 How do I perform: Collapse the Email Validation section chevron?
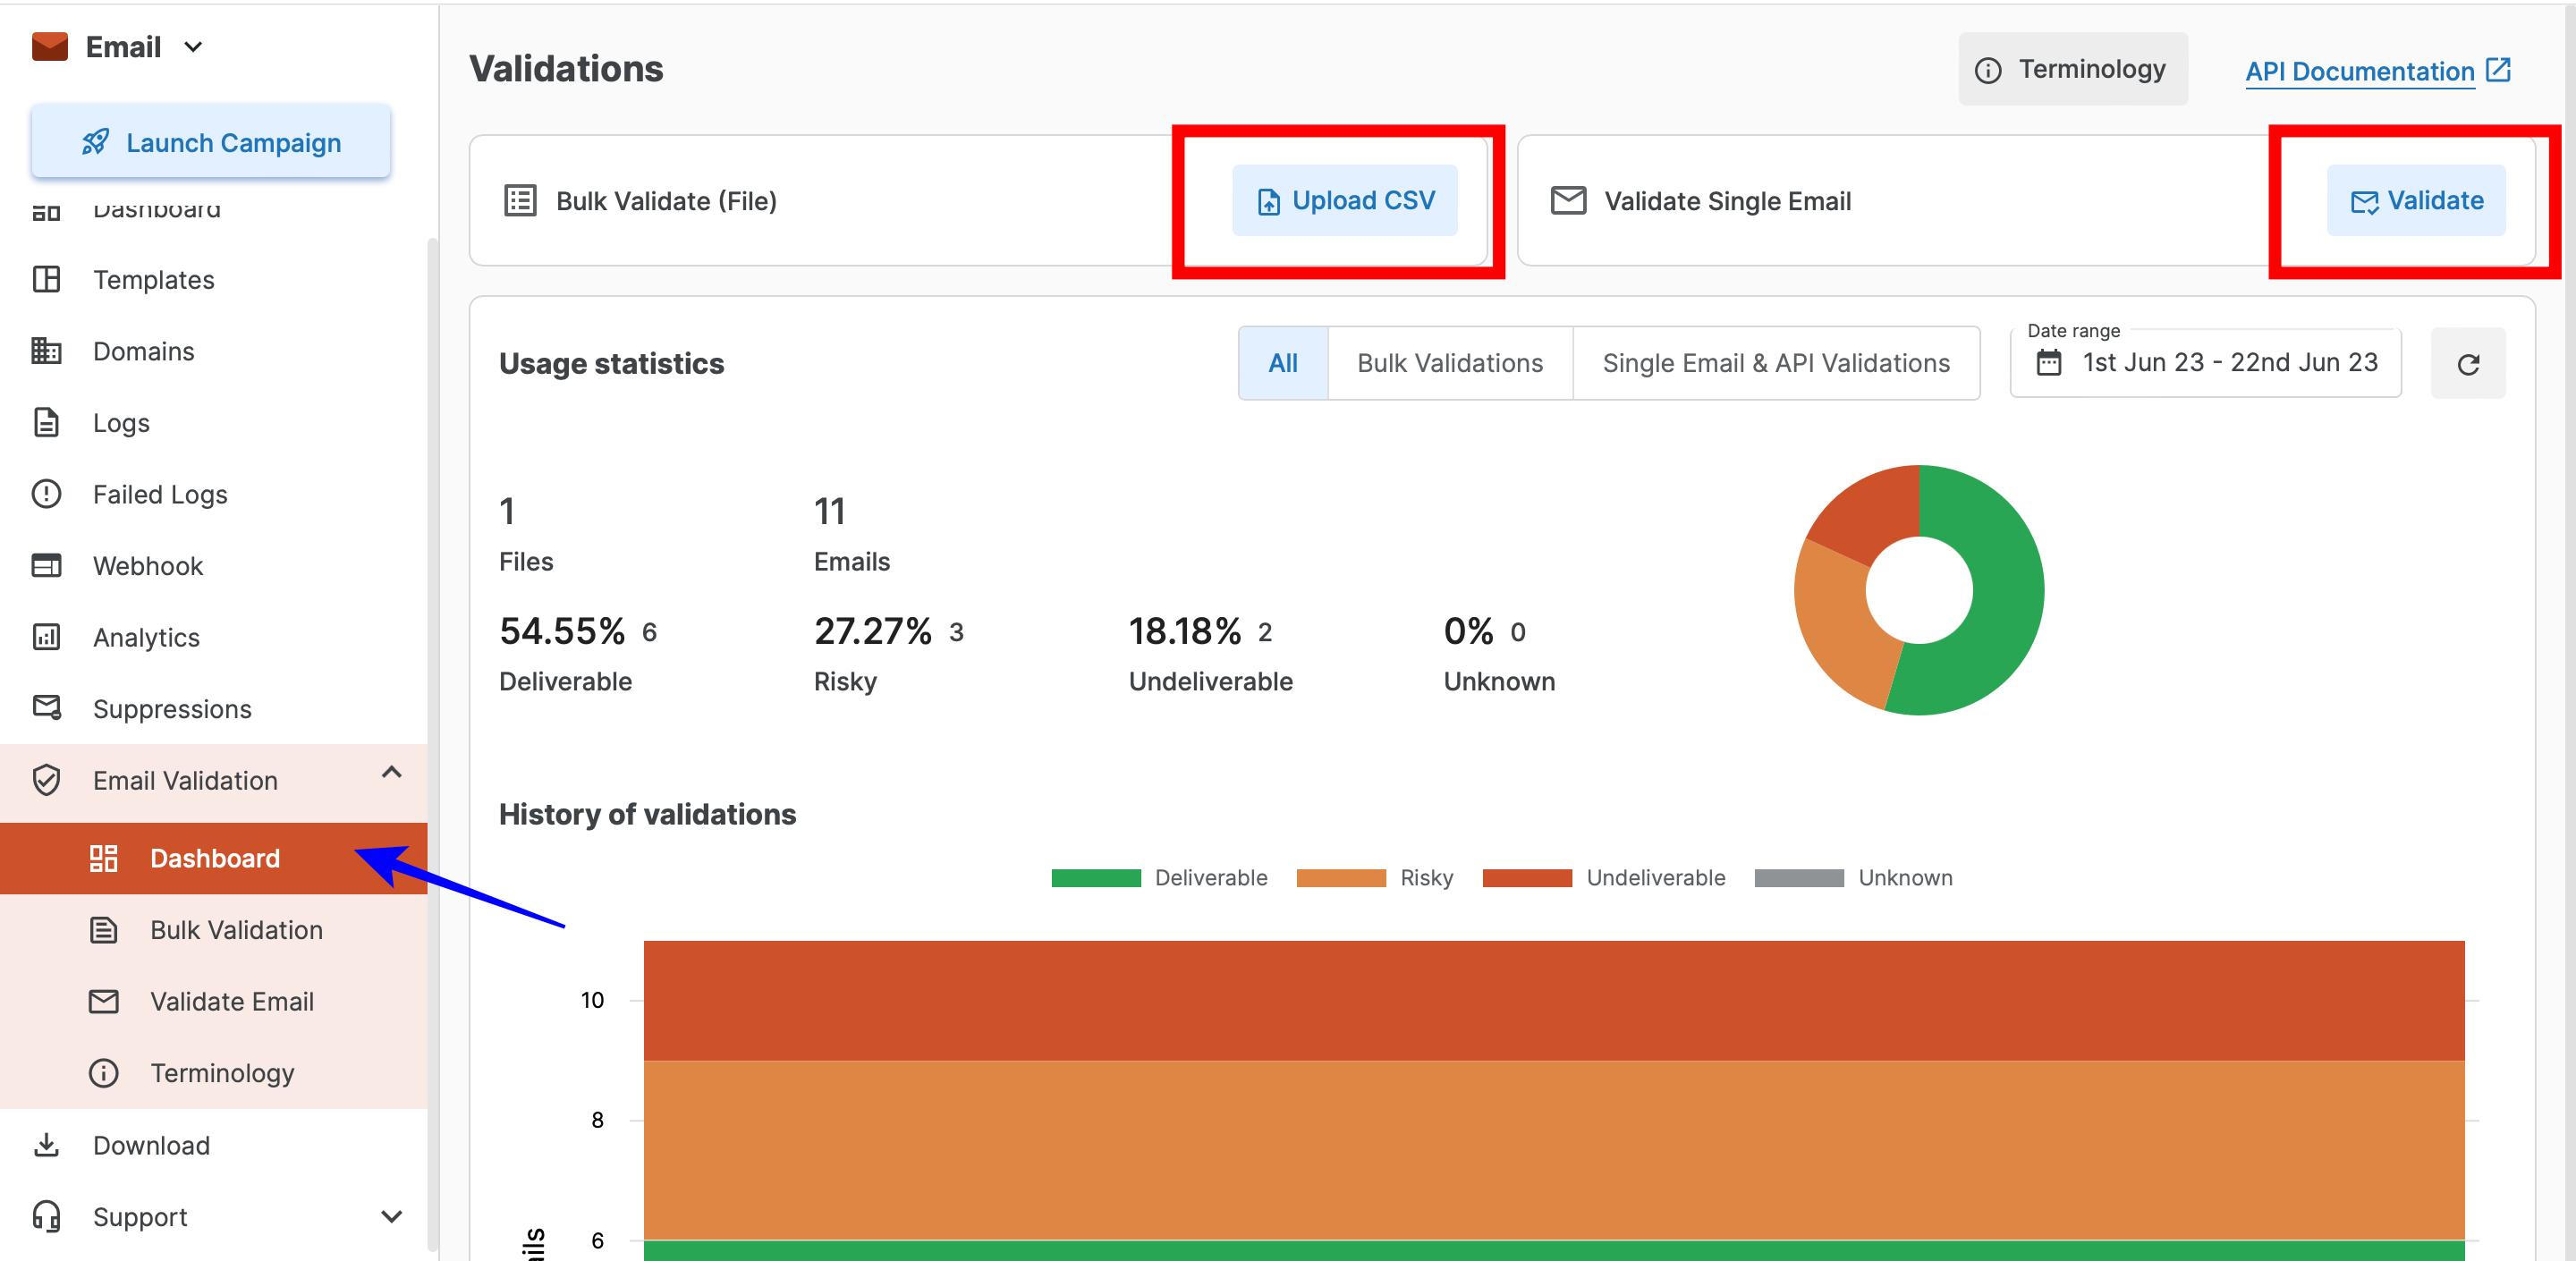click(x=391, y=772)
